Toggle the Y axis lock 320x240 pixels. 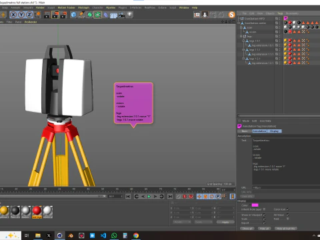[x=21, y=15]
